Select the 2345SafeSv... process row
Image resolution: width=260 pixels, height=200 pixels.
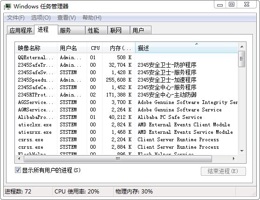click(x=127, y=72)
